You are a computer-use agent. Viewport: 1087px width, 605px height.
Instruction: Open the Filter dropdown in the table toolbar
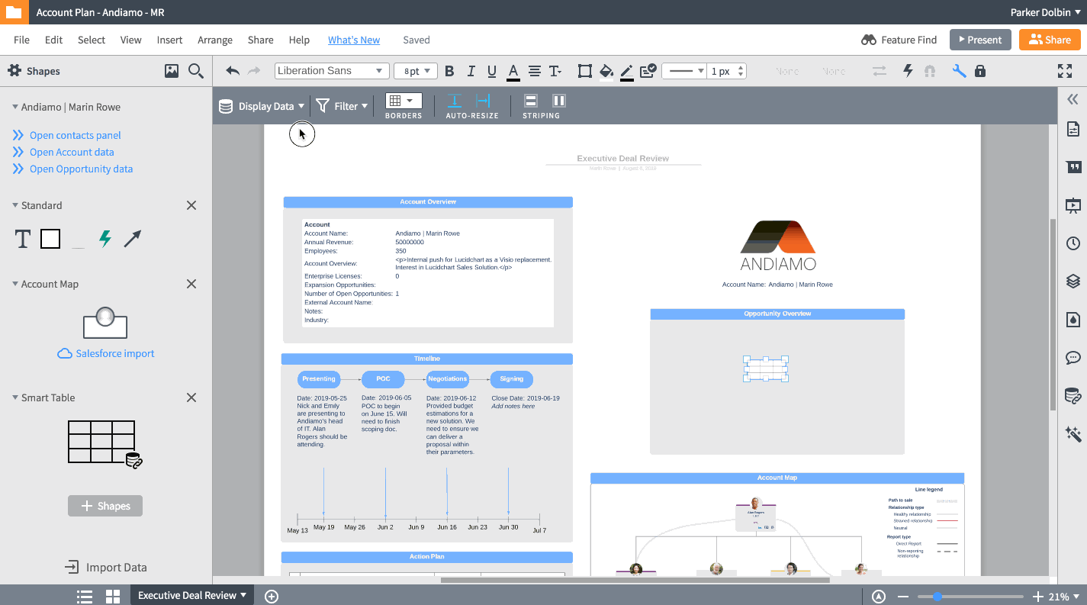pos(342,106)
